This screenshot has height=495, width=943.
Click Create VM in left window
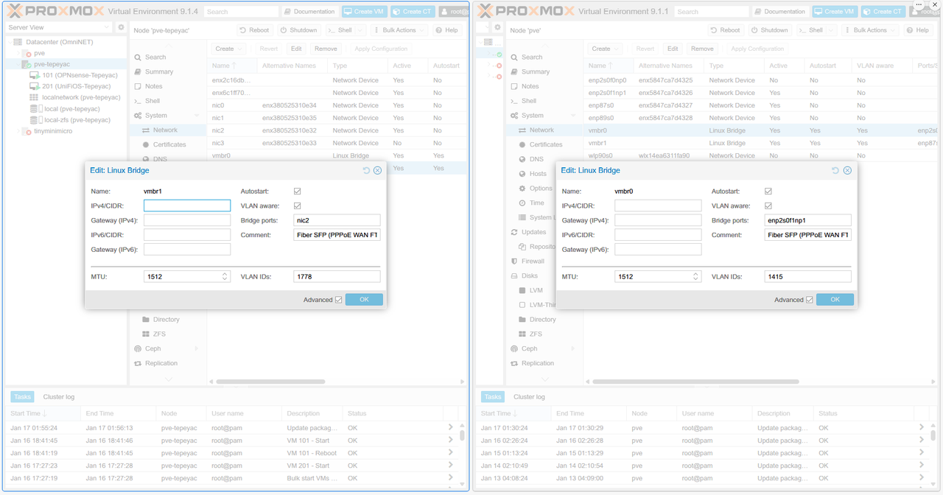[364, 12]
